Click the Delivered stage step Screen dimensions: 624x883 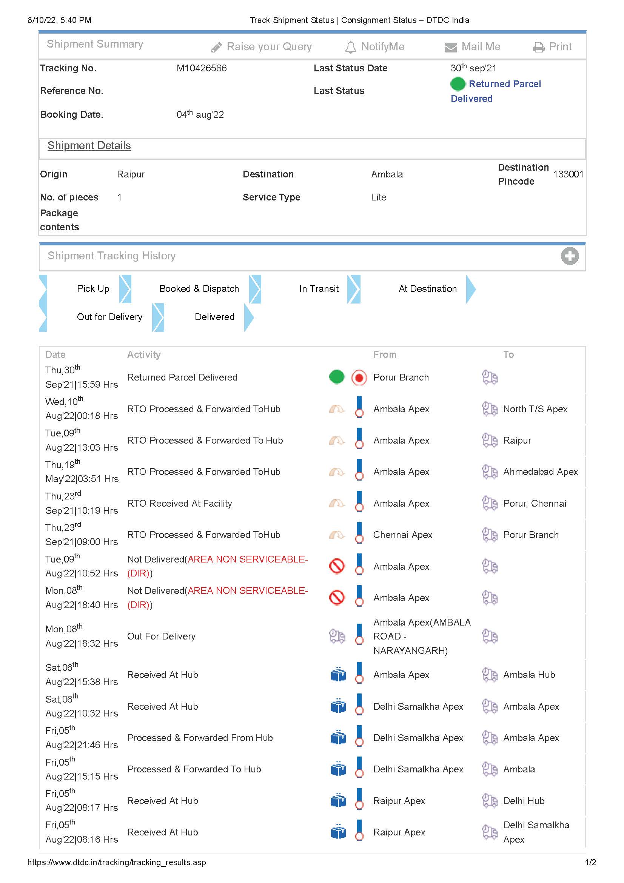pos(214,317)
